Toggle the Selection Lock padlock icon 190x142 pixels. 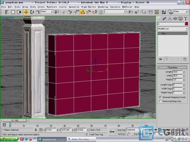(36, 130)
